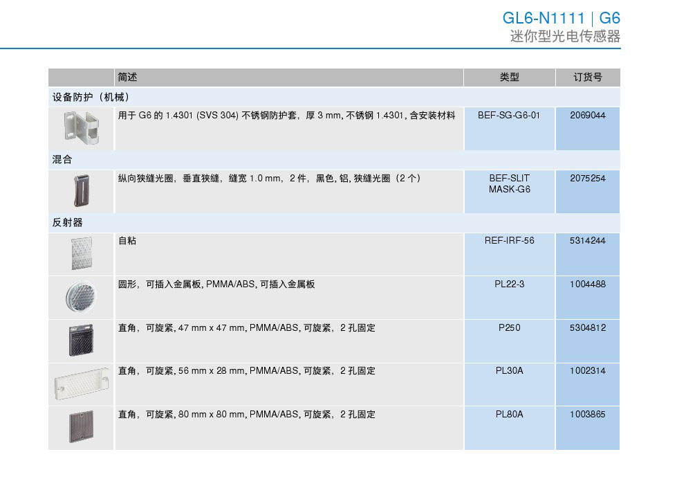
Task: Click the 混合 section heading
Action: pyautogui.click(x=62, y=159)
